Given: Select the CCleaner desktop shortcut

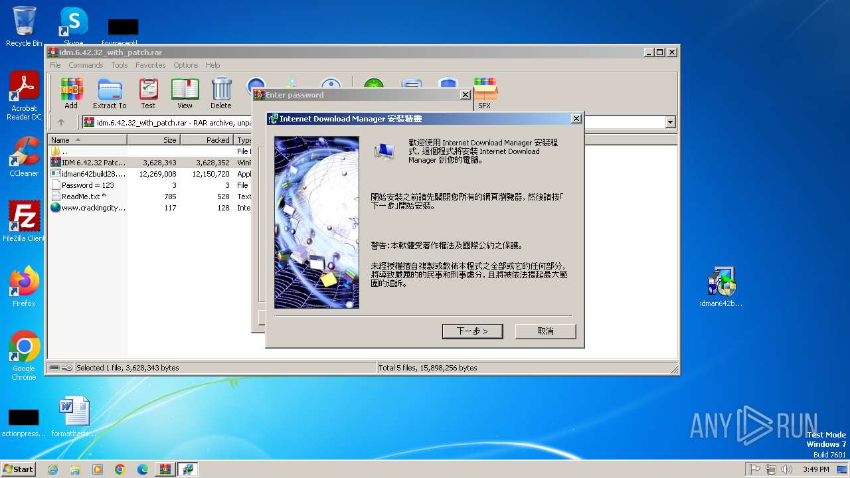Looking at the screenshot, I should (24, 157).
